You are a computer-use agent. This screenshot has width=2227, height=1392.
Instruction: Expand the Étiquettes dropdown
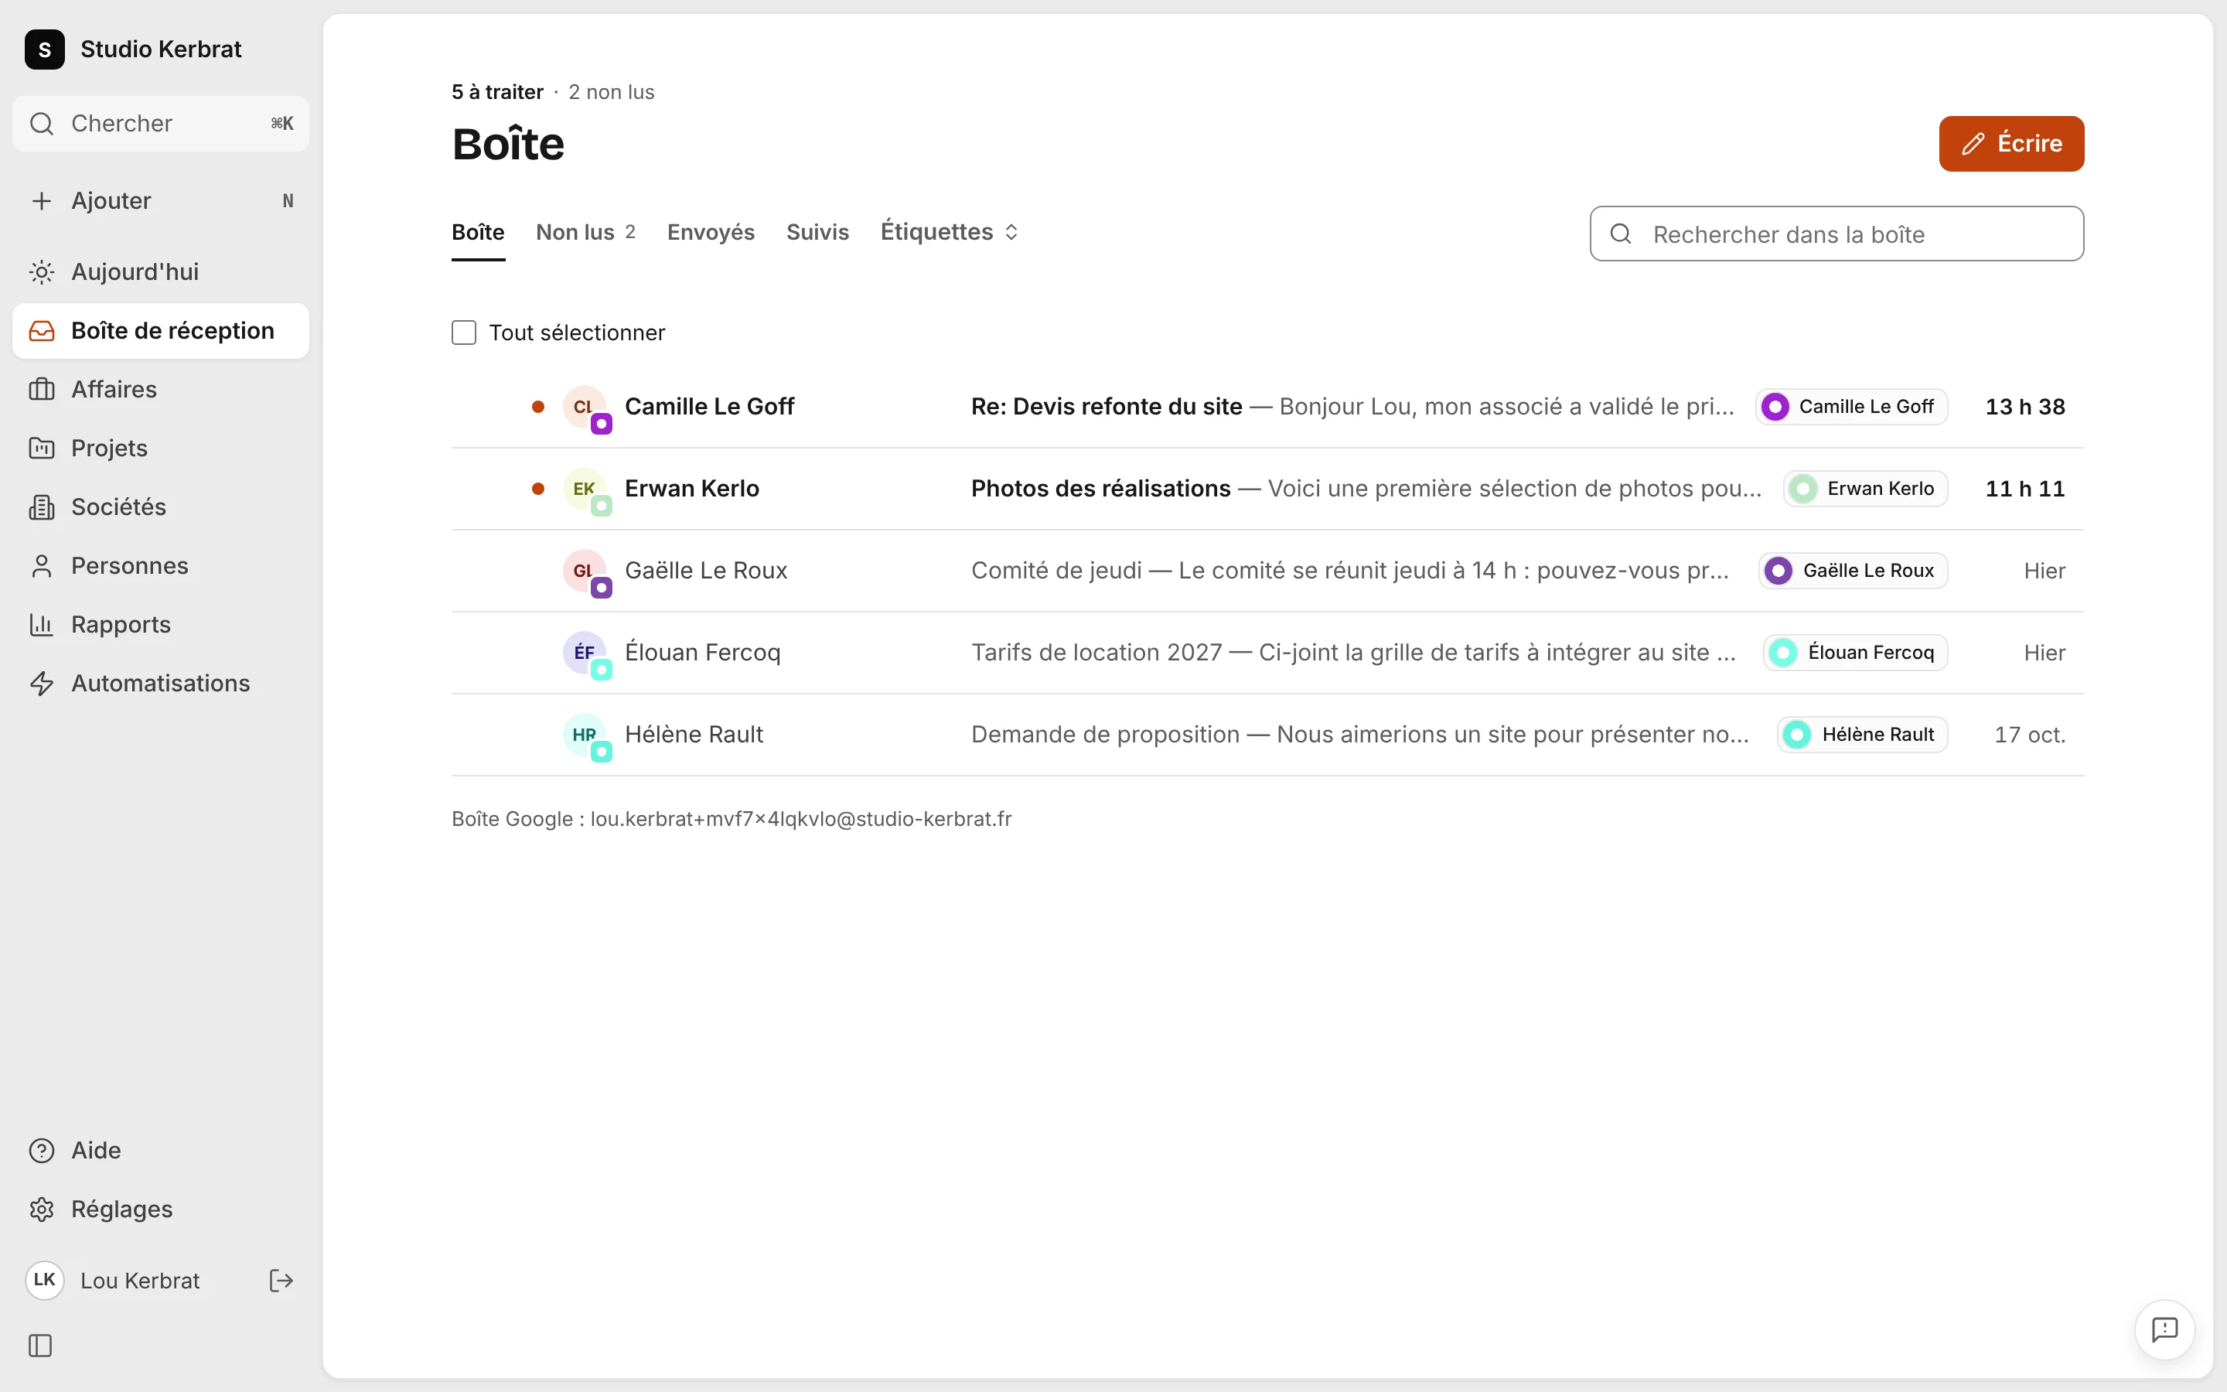[950, 232]
